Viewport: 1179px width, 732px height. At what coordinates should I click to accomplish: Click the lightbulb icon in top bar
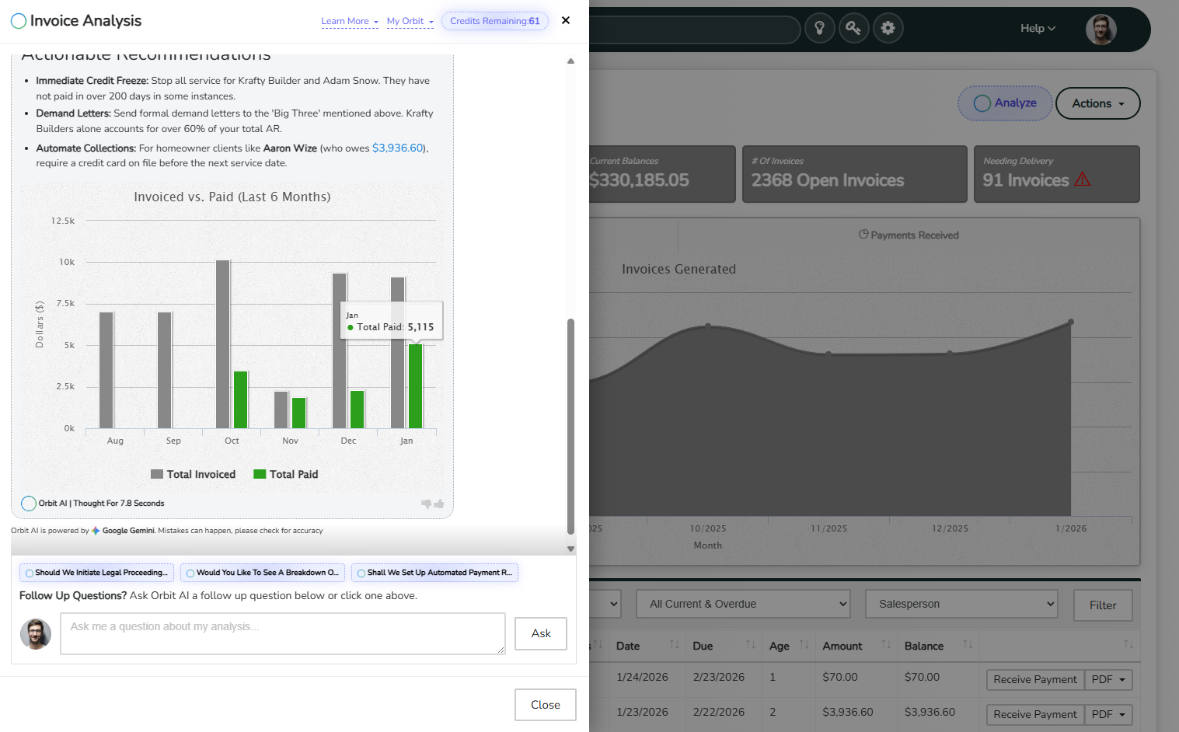[819, 28]
